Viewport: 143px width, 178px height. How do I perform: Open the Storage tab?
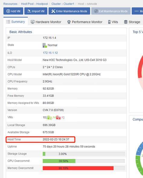point(132,22)
